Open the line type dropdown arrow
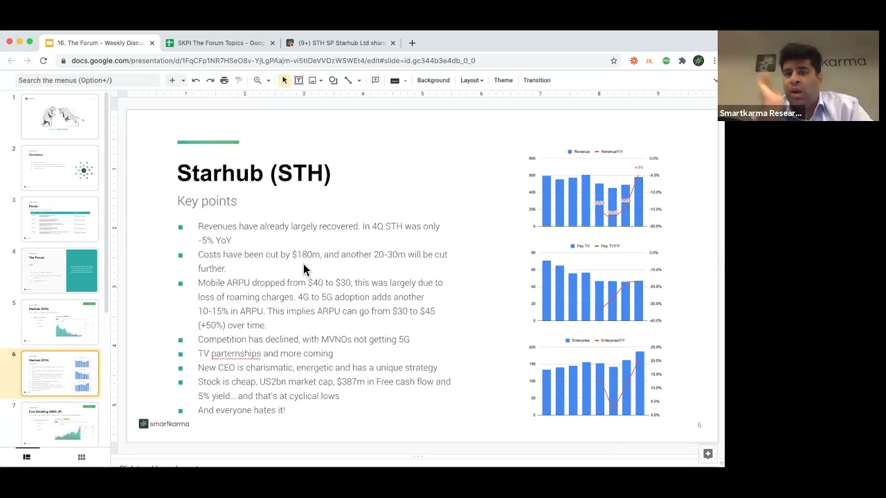Viewport: 886px width, 498px height. tap(359, 80)
